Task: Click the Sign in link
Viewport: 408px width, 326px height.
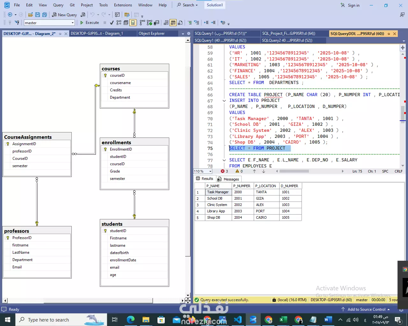Action: [350, 5]
